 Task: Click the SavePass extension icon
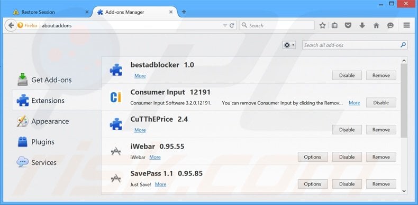click(x=116, y=179)
